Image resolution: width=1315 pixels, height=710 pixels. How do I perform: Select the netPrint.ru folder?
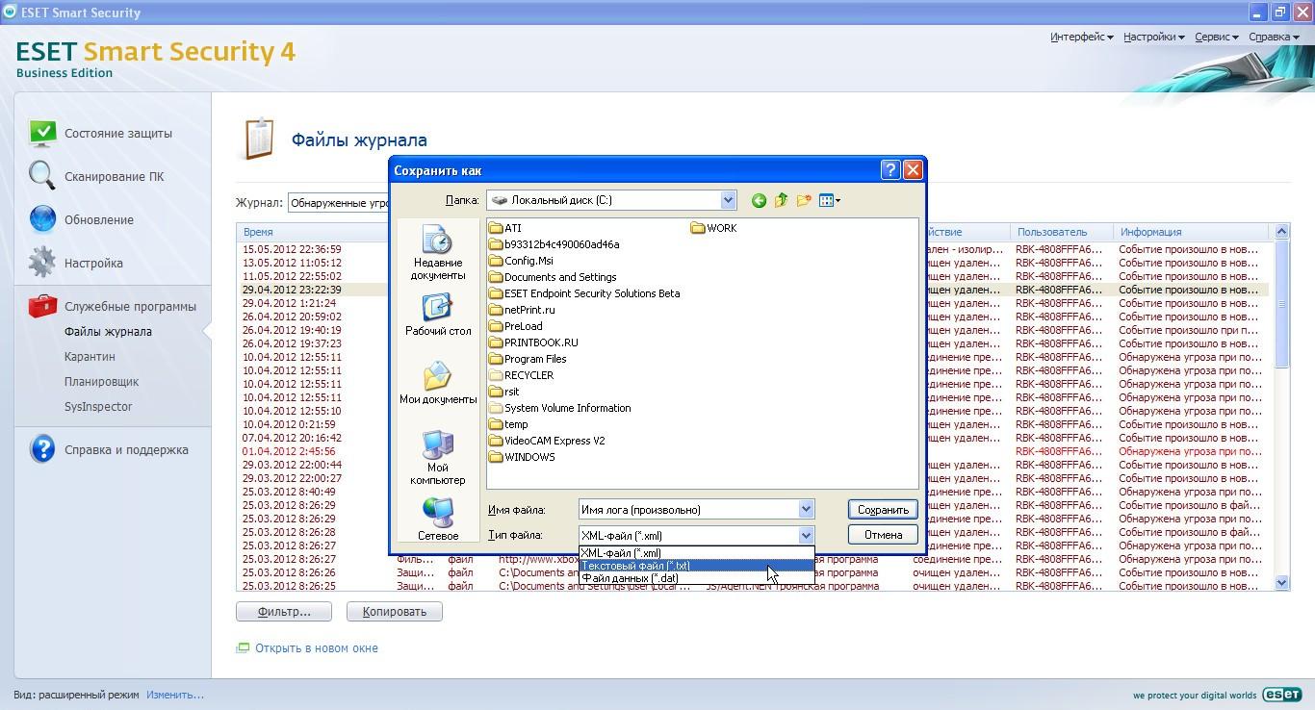click(x=522, y=310)
